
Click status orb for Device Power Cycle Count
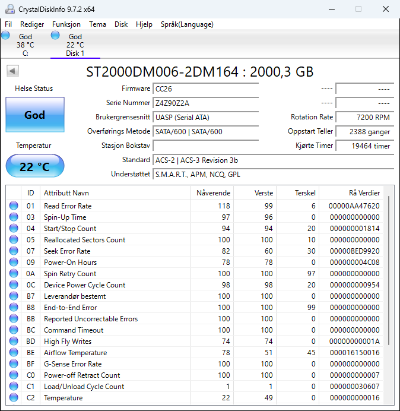(x=14, y=284)
